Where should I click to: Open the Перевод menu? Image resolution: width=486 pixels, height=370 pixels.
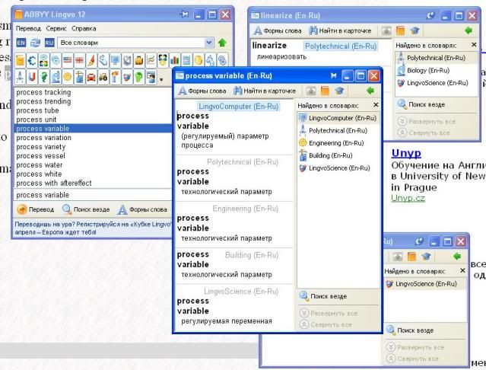28,28
